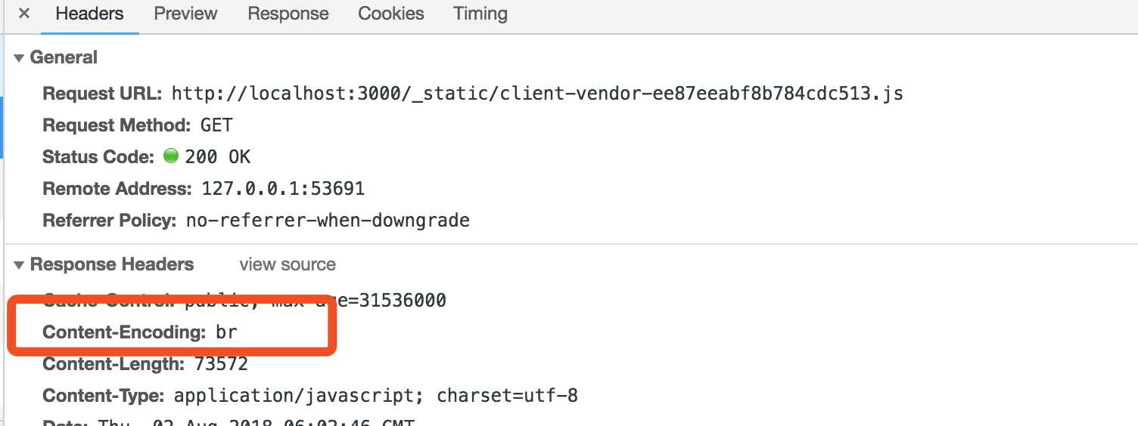Screen dimensions: 1138x426
Task: Select the Headers tab
Action: [x=90, y=14]
